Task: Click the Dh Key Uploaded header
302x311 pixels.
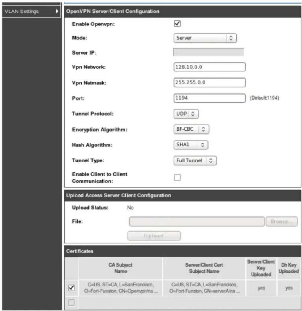Action: (289, 268)
